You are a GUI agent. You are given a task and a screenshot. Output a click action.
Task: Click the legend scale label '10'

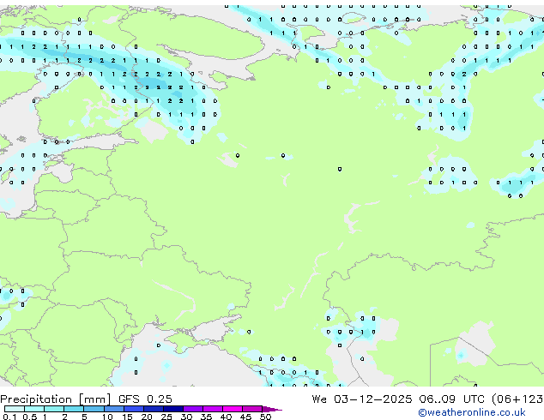click(107, 417)
